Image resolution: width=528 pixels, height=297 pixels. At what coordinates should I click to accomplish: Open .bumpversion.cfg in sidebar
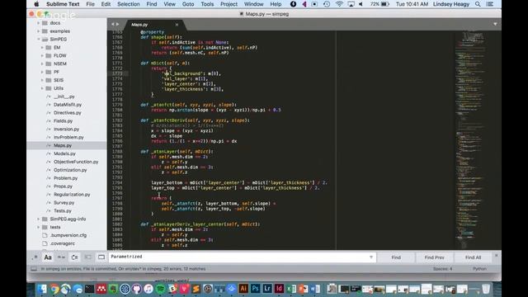click(68, 235)
